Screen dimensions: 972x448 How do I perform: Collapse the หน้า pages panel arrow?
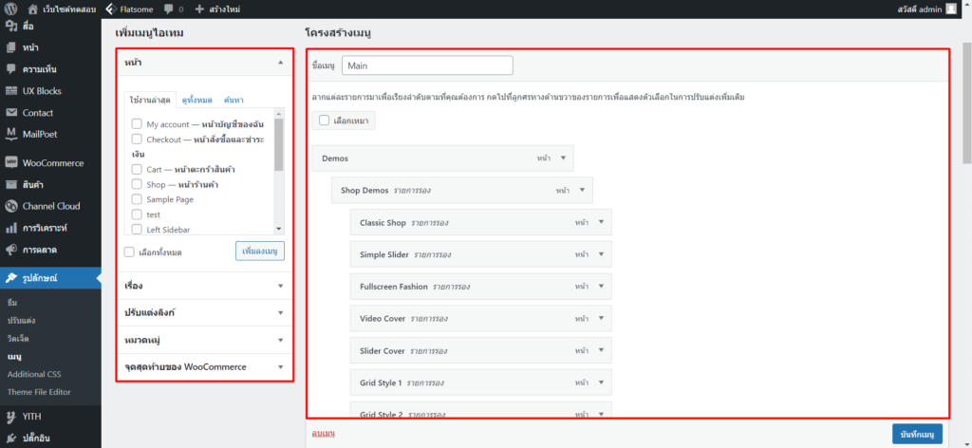[x=281, y=63]
